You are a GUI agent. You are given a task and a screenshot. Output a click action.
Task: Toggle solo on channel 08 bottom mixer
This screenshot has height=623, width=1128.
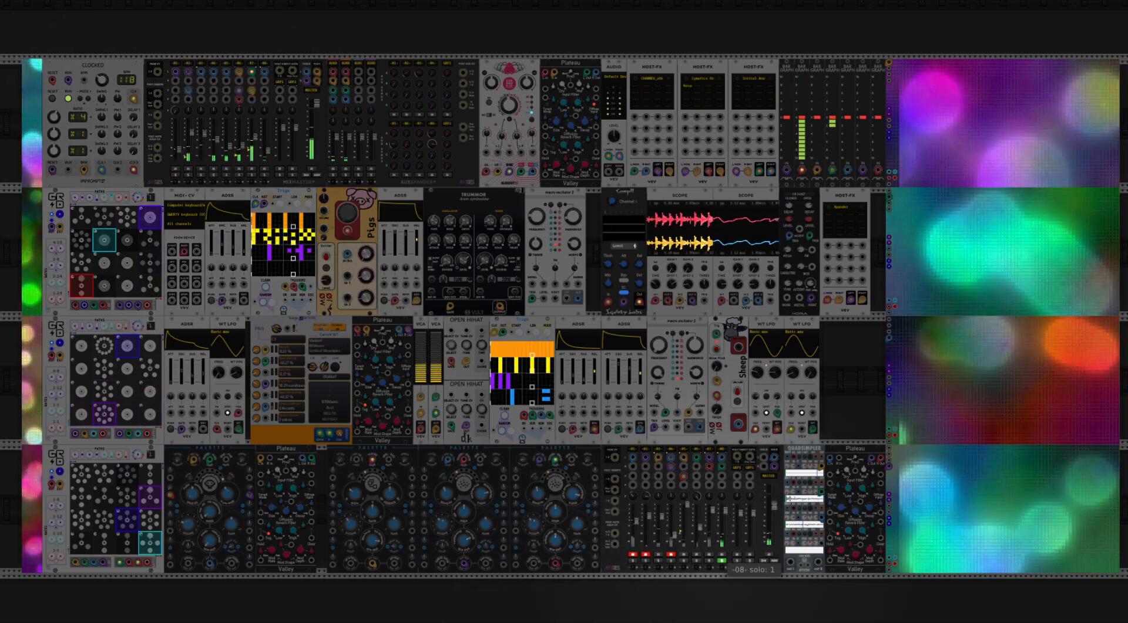coord(721,560)
